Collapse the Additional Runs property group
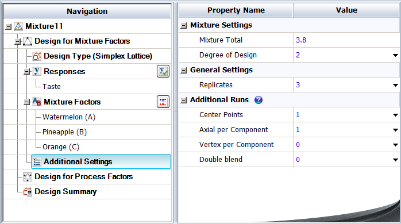Screen dimensions: 401x224 tap(183, 101)
